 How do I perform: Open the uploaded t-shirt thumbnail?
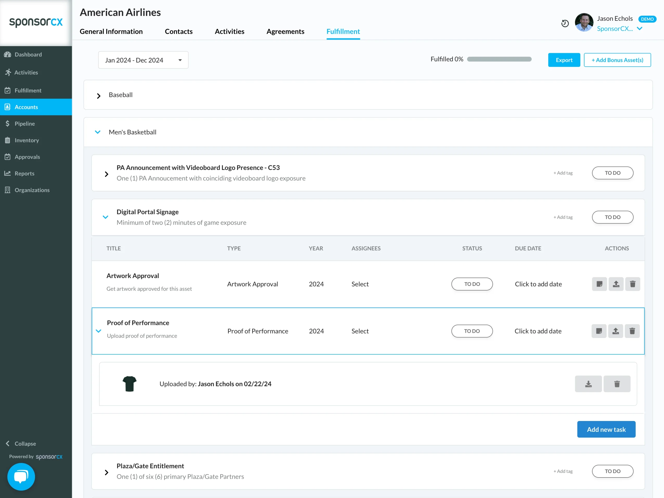[x=130, y=384]
